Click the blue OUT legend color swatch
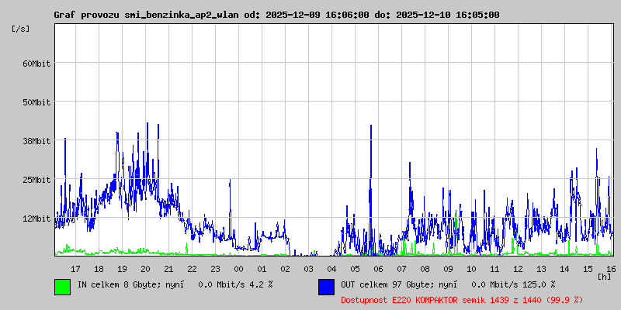The height and width of the screenshot is (310, 621). 326,287
